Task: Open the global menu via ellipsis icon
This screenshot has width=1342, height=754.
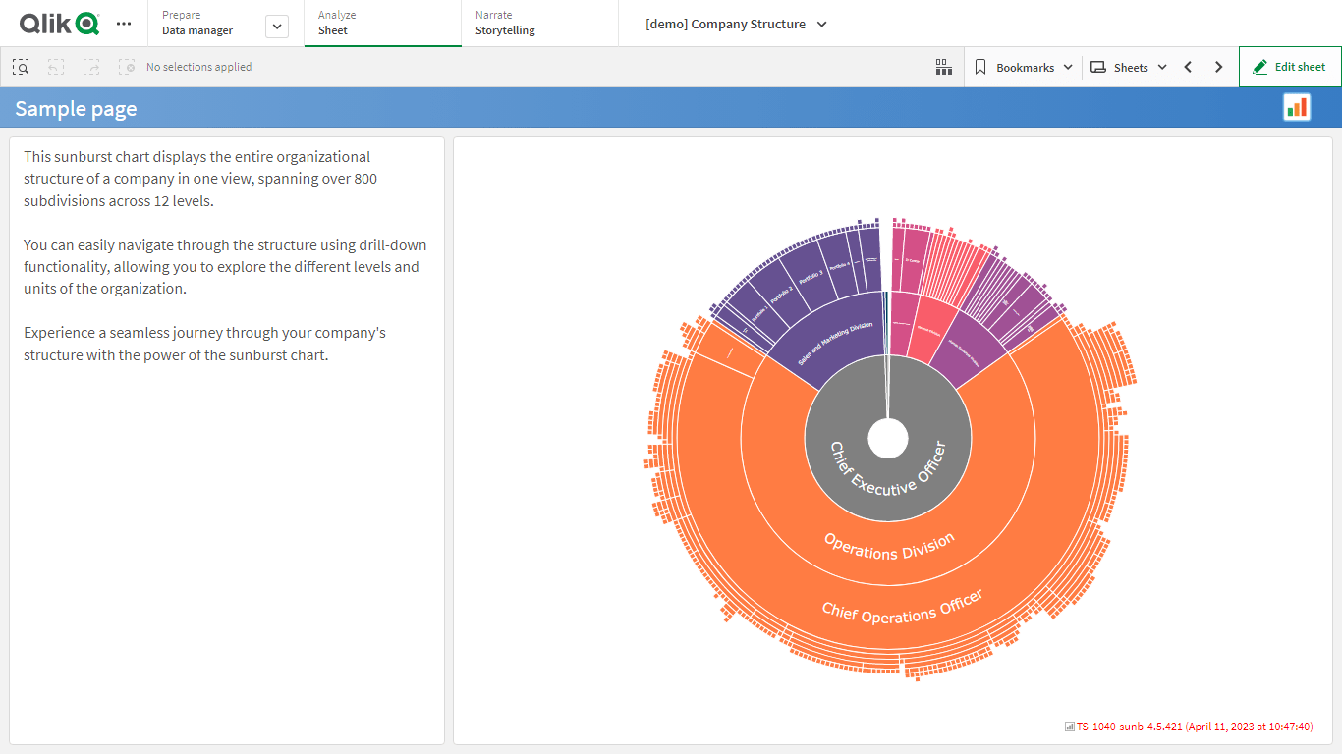Action: click(123, 23)
